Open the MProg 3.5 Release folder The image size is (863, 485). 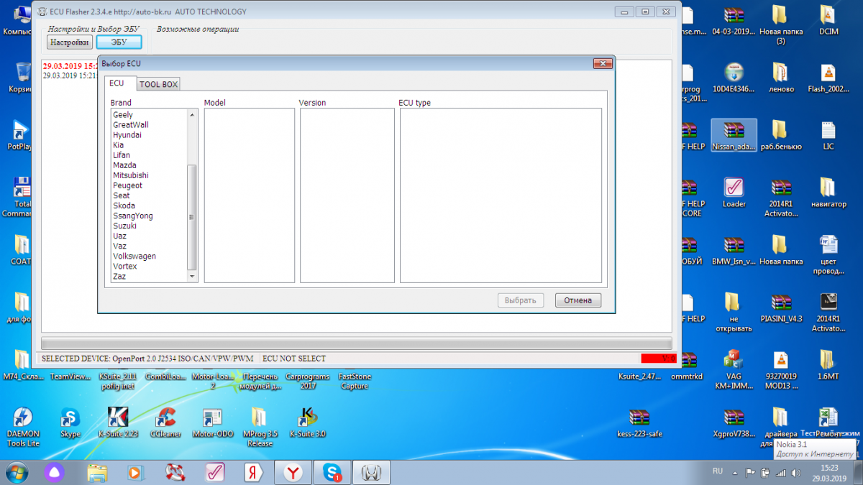click(260, 427)
